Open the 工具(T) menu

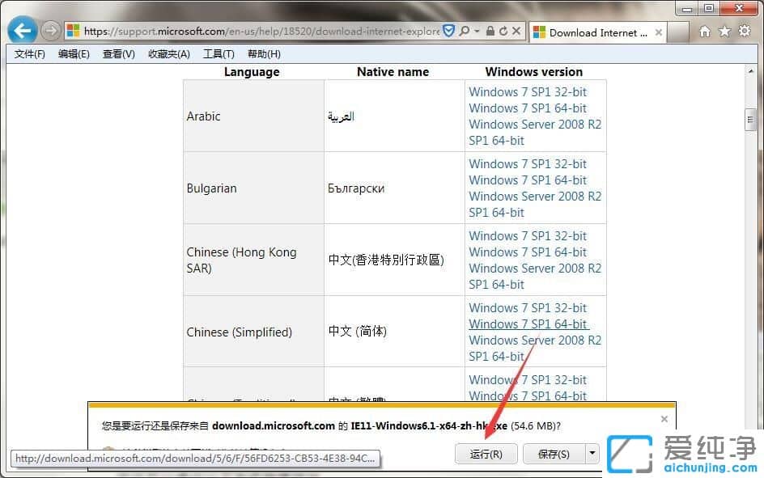pos(219,54)
